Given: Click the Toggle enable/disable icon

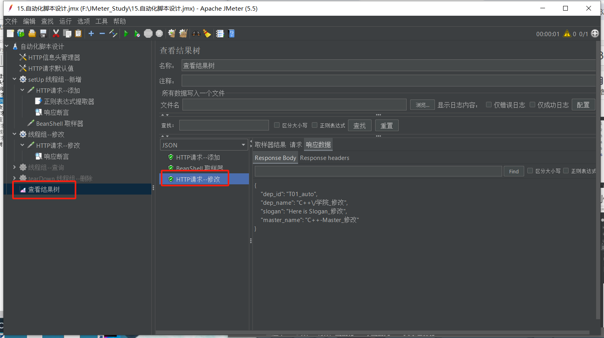Looking at the screenshot, I should 113,34.
